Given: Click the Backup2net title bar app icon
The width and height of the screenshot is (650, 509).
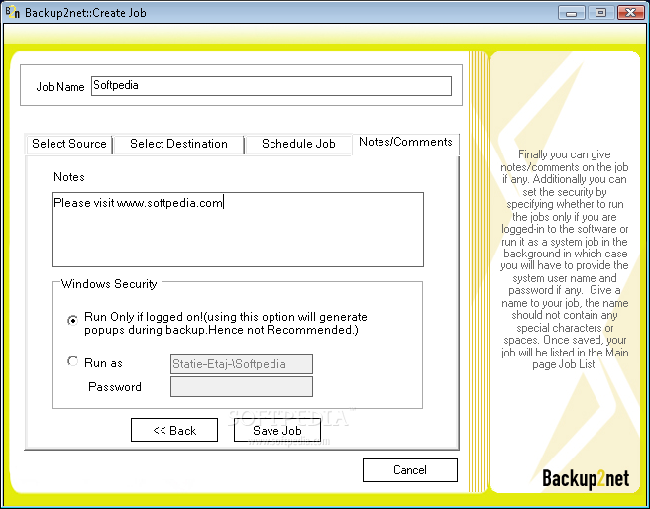Looking at the screenshot, I should [x=13, y=13].
